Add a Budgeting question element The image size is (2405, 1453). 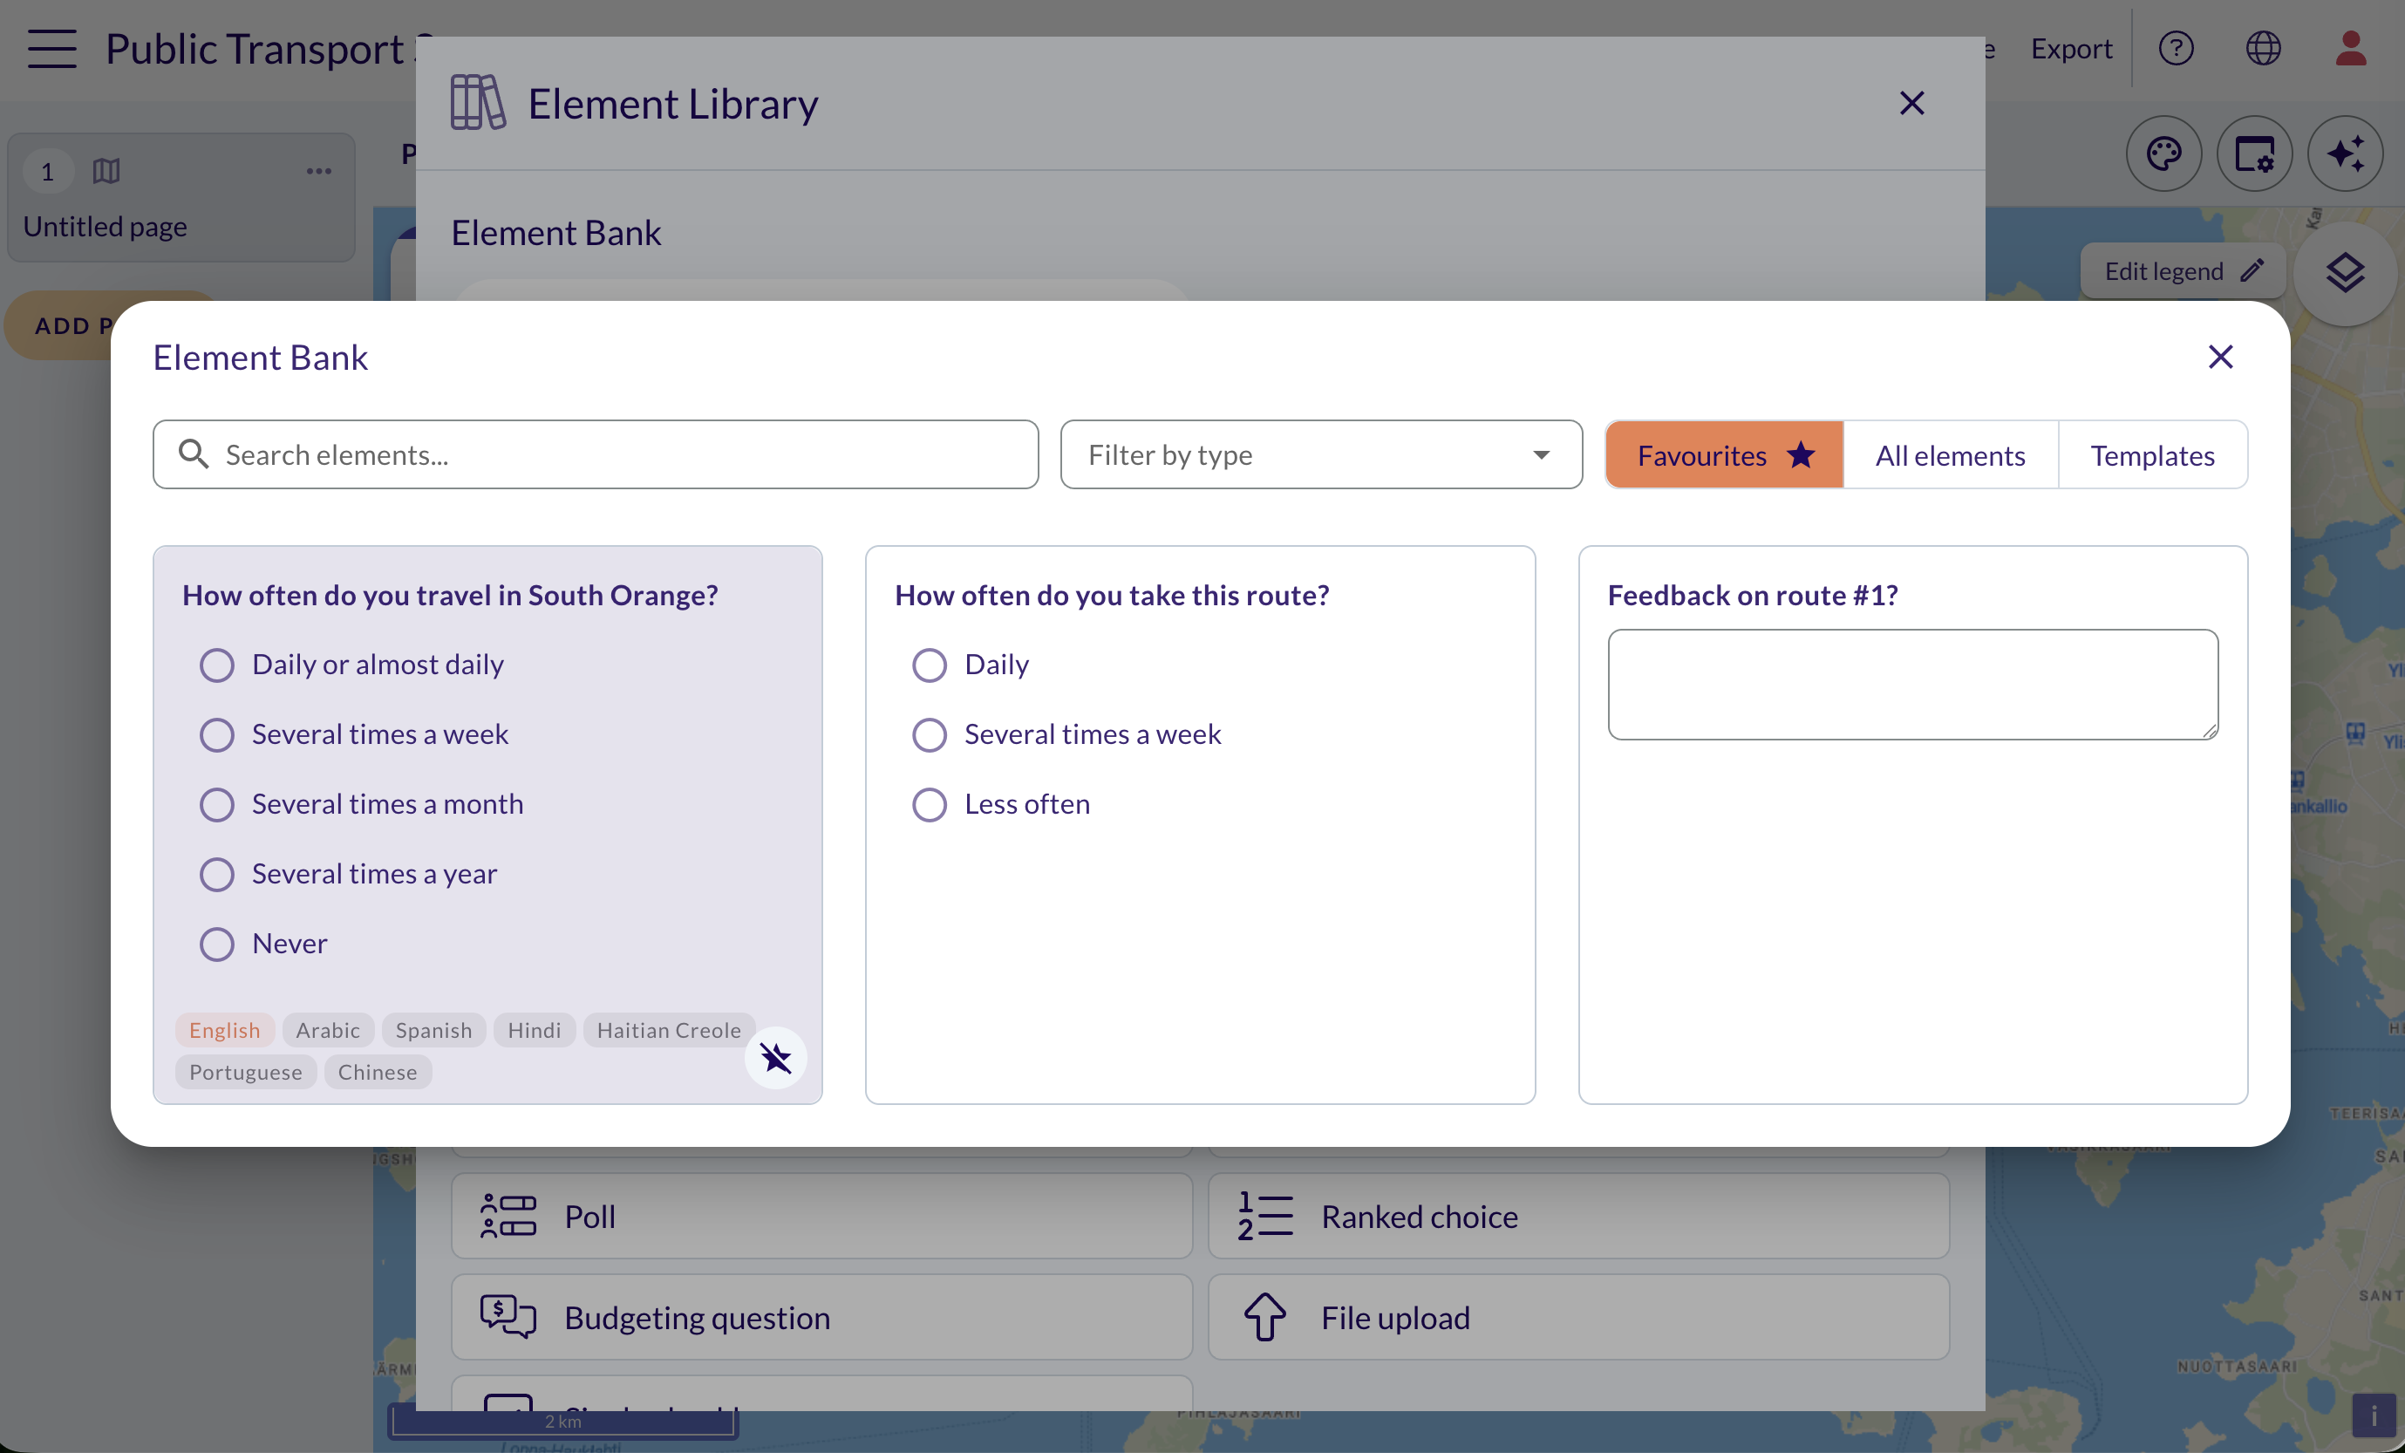pyautogui.click(x=821, y=1317)
